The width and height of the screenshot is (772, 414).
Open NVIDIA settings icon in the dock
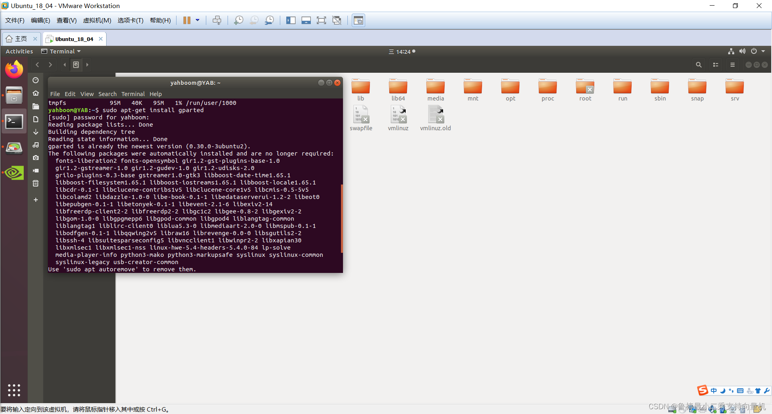[x=14, y=173]
